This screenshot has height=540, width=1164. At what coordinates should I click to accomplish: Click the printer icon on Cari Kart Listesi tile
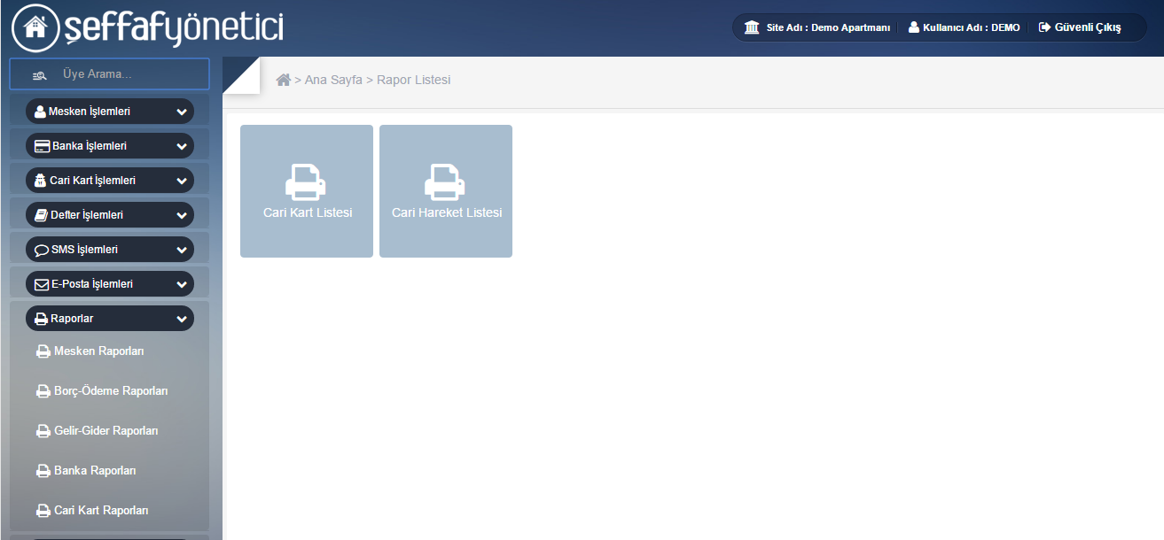point(306,181)
